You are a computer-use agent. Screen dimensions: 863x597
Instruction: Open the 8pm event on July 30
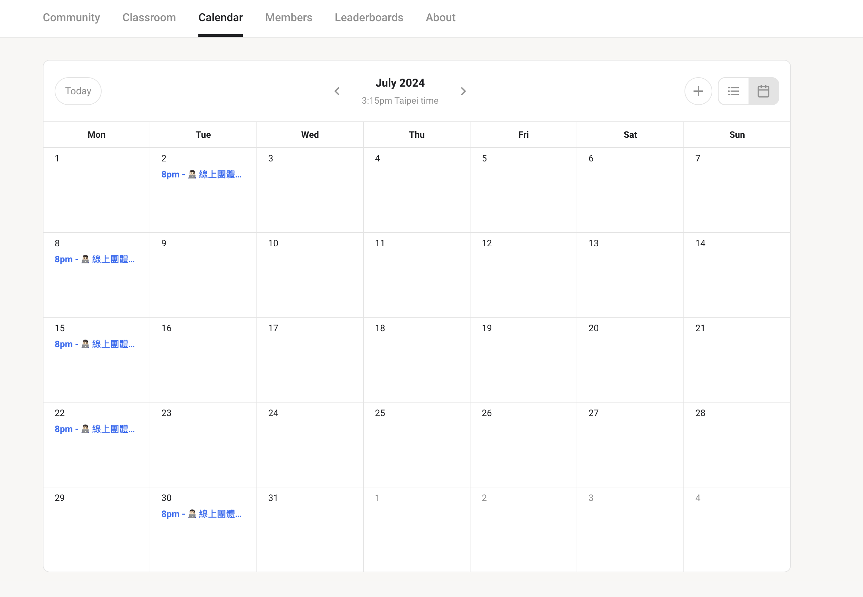coord(201,514)
